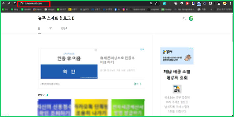
Task: Click the small logo icon in sidebar ad
Action: pos(177,89)
